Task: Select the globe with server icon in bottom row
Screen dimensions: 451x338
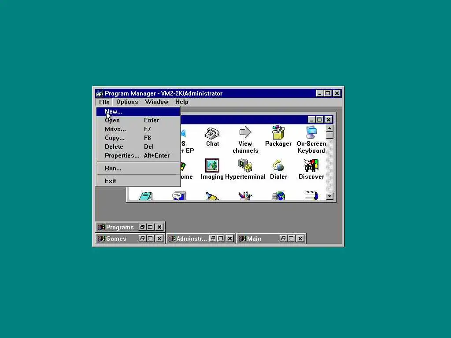Action: tap(278, 196)
